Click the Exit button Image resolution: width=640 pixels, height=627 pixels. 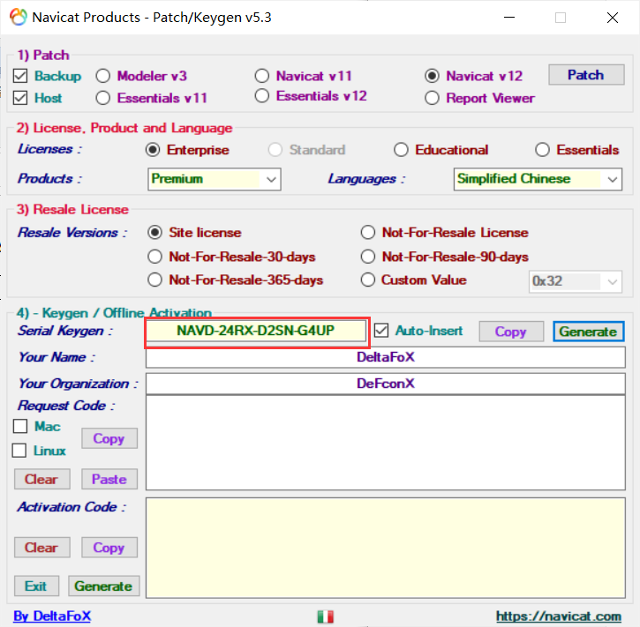[36, 586]
